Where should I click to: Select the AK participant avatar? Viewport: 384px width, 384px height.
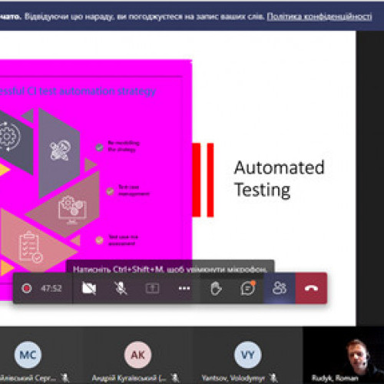click(x=137, y=355)
